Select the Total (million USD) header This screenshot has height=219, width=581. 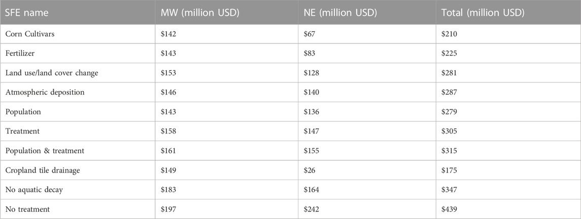pyautogui.click(x=483, y=13)
